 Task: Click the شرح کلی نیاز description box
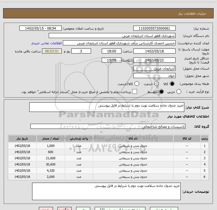(x=107, y=107)
